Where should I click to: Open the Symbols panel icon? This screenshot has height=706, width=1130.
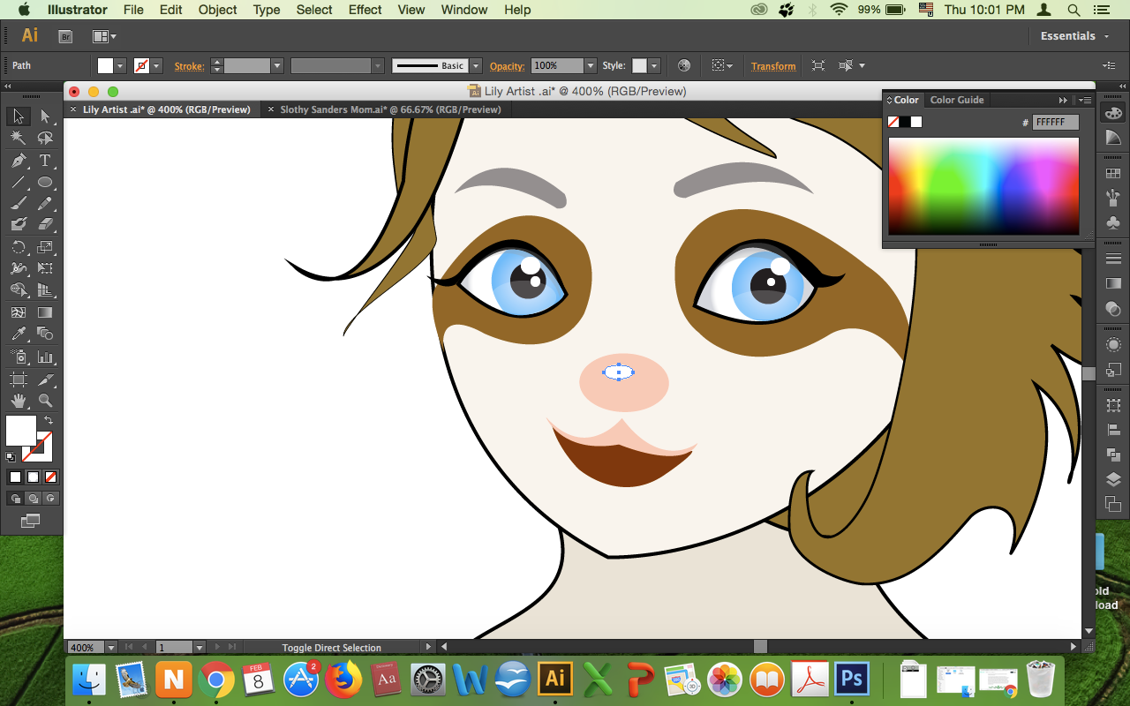(1112, 222)
